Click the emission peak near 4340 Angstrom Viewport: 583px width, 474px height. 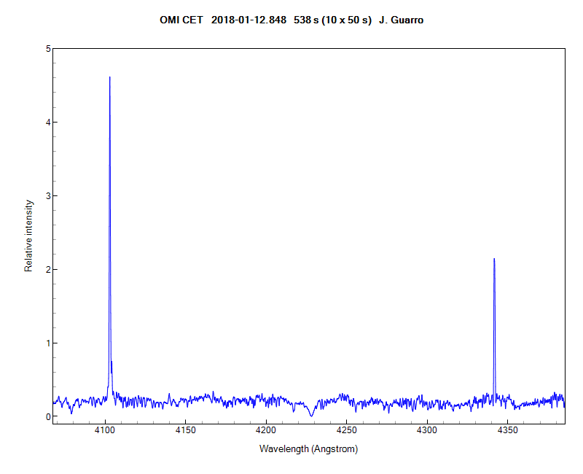pos(494,260)
